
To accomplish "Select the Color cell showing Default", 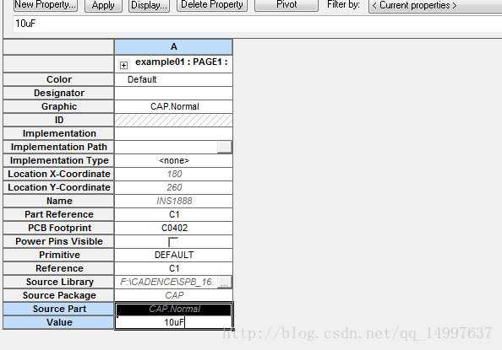I will 173,79.
